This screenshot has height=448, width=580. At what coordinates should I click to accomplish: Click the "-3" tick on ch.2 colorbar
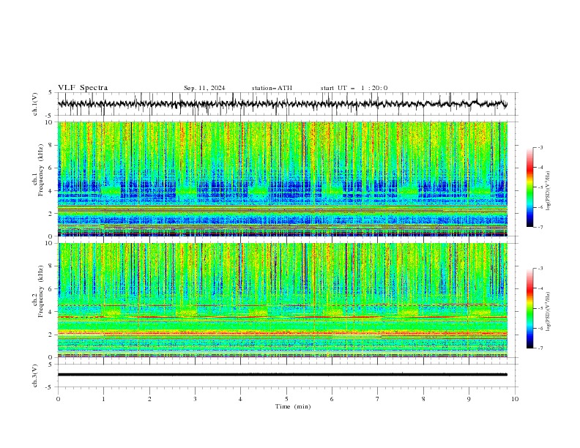click(x=540, y=269)
